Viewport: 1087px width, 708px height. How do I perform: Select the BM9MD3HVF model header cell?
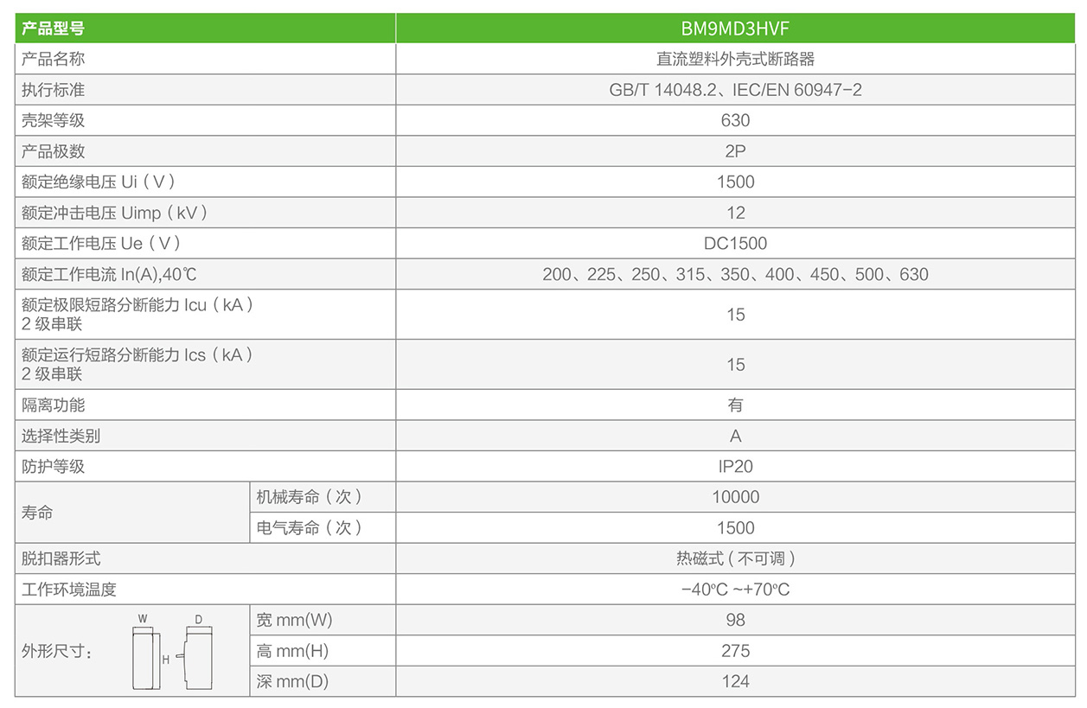(735, 29)
